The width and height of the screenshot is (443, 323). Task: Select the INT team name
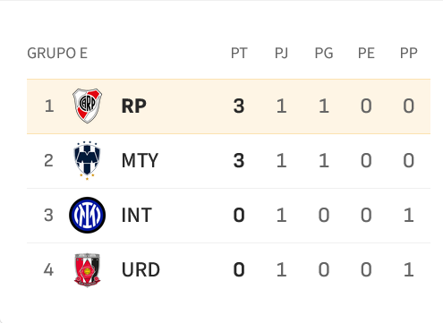tap(137, 215)
